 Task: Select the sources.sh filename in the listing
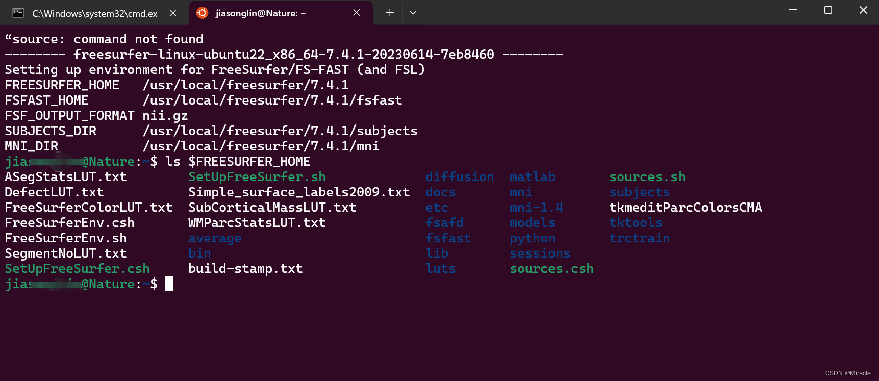coord(647,176)
